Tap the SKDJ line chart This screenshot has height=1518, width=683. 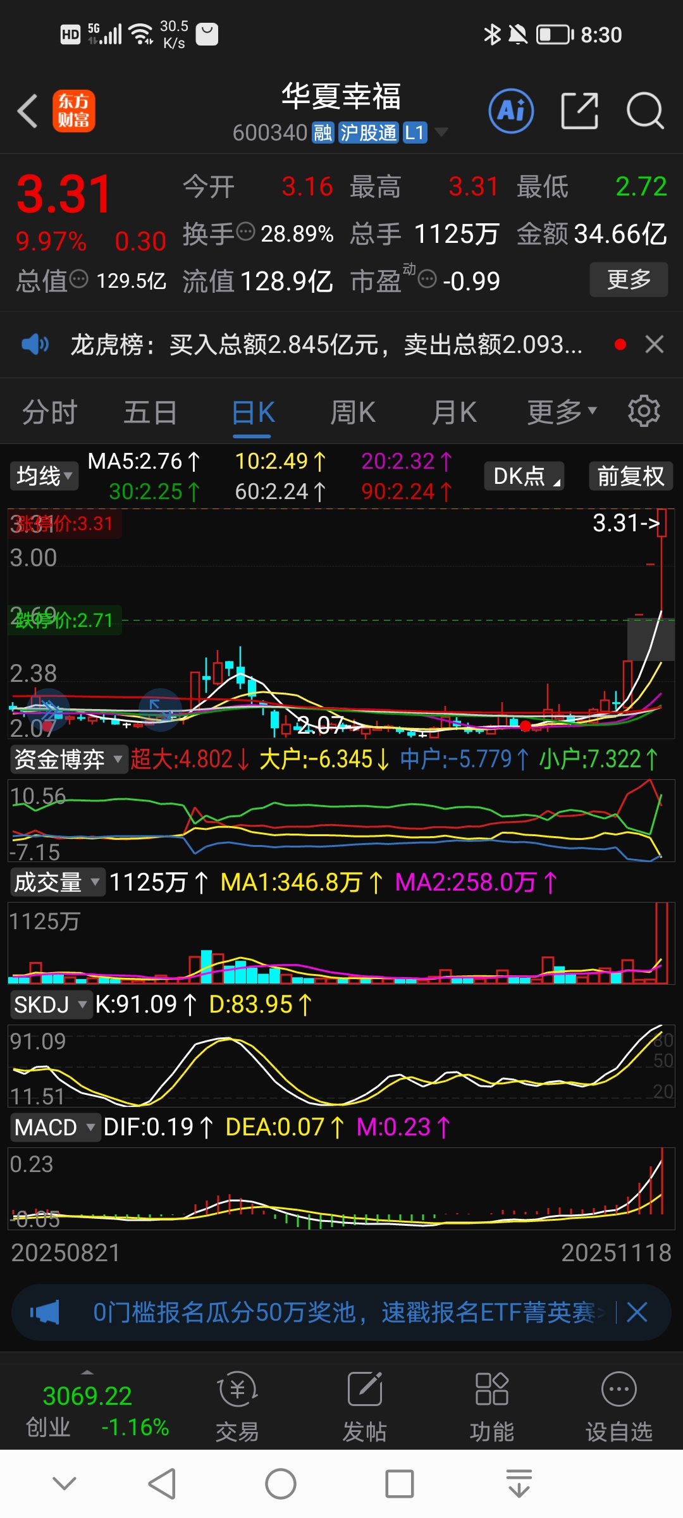coord(341,1065)
